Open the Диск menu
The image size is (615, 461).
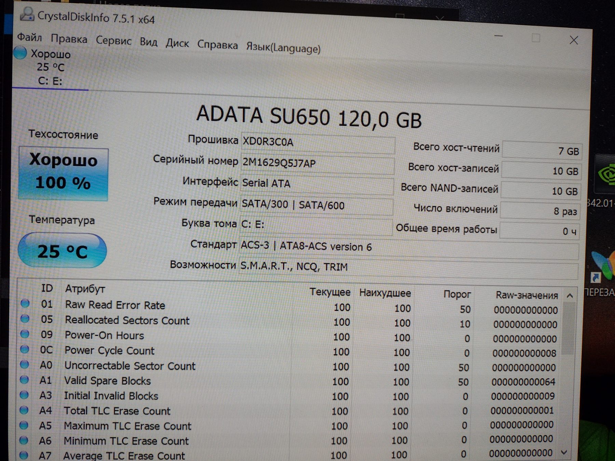point(177,43)
